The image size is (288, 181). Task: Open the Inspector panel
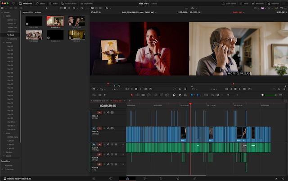click(273, 4)
